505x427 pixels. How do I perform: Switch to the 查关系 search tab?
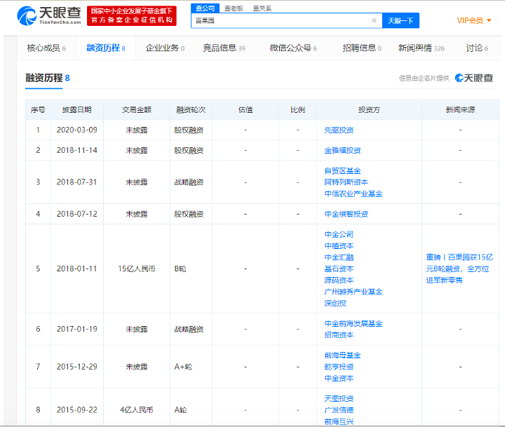[262, 8]
